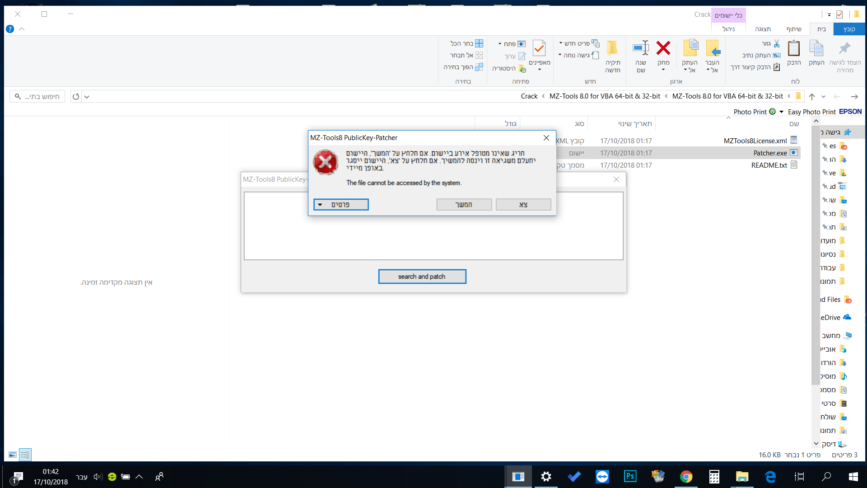The height and width of the screenshot is (488, 867).
Task: Switch to large thumbnails view icon
Action: point(13,455)
